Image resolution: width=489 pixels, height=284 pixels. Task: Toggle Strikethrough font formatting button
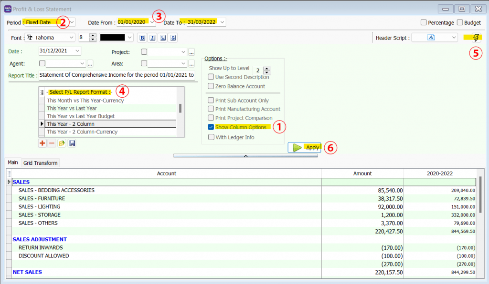coord(173,38)
